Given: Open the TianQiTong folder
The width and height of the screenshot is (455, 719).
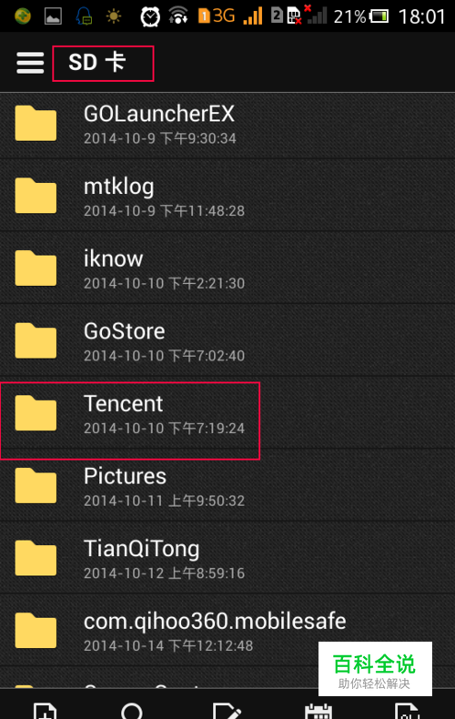Looking at the screenshot, I should point(227,559).
